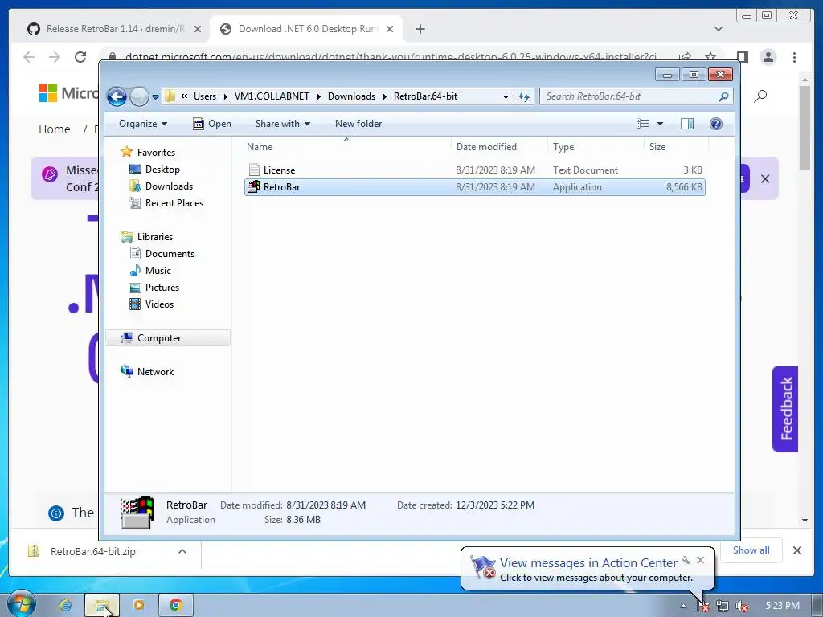This screenshot has width=823, height=617.
Task: Toggle the preview pane icon
Action: [x=687, y=124]
